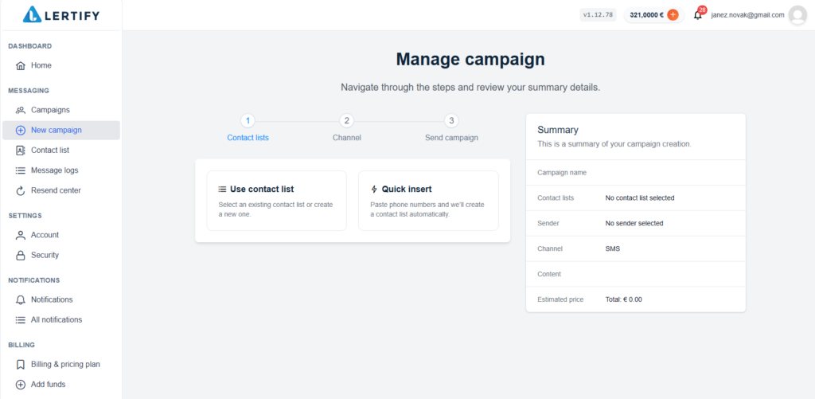Go to step 2 Channel
This screenshot has width=815, height=399.
tap(346, 121)
